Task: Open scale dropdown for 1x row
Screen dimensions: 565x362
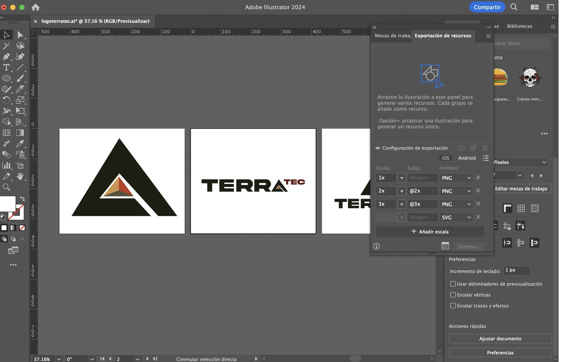Action: coord(401,178)
